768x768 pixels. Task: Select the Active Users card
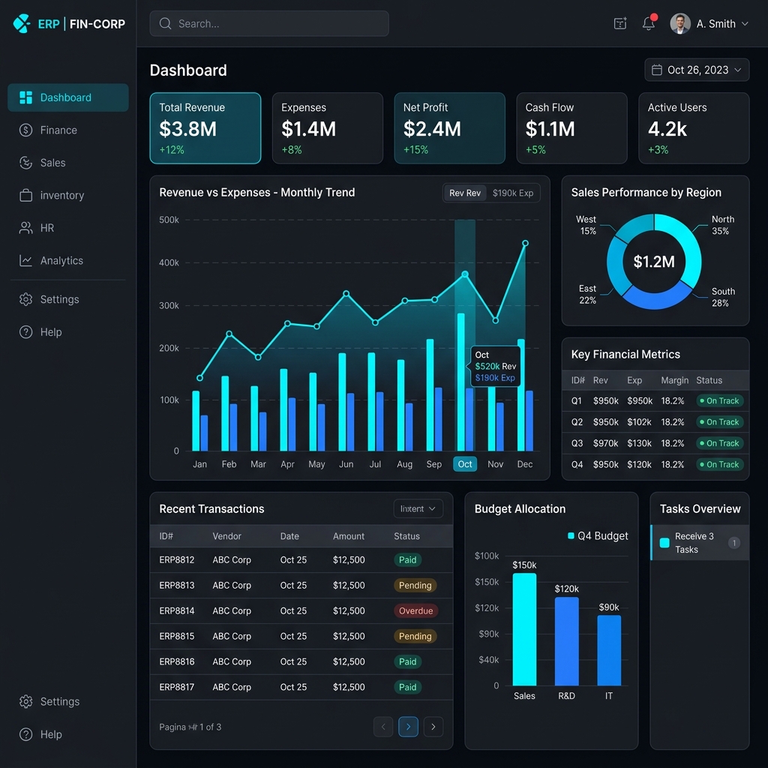(x=694, y=128)
